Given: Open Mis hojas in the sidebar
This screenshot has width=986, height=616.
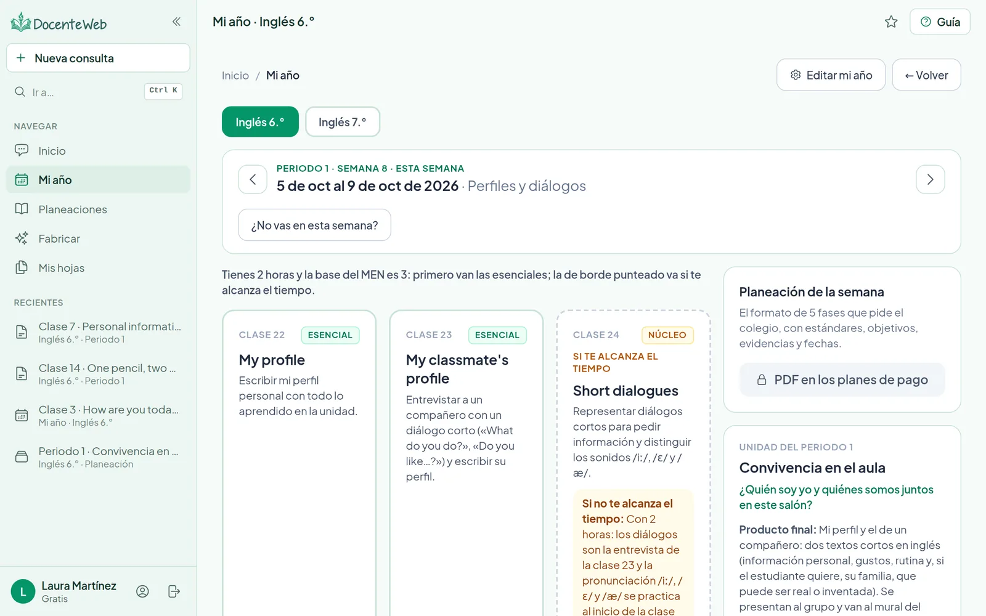Looking at the screenshot, I should pos(99,268).
